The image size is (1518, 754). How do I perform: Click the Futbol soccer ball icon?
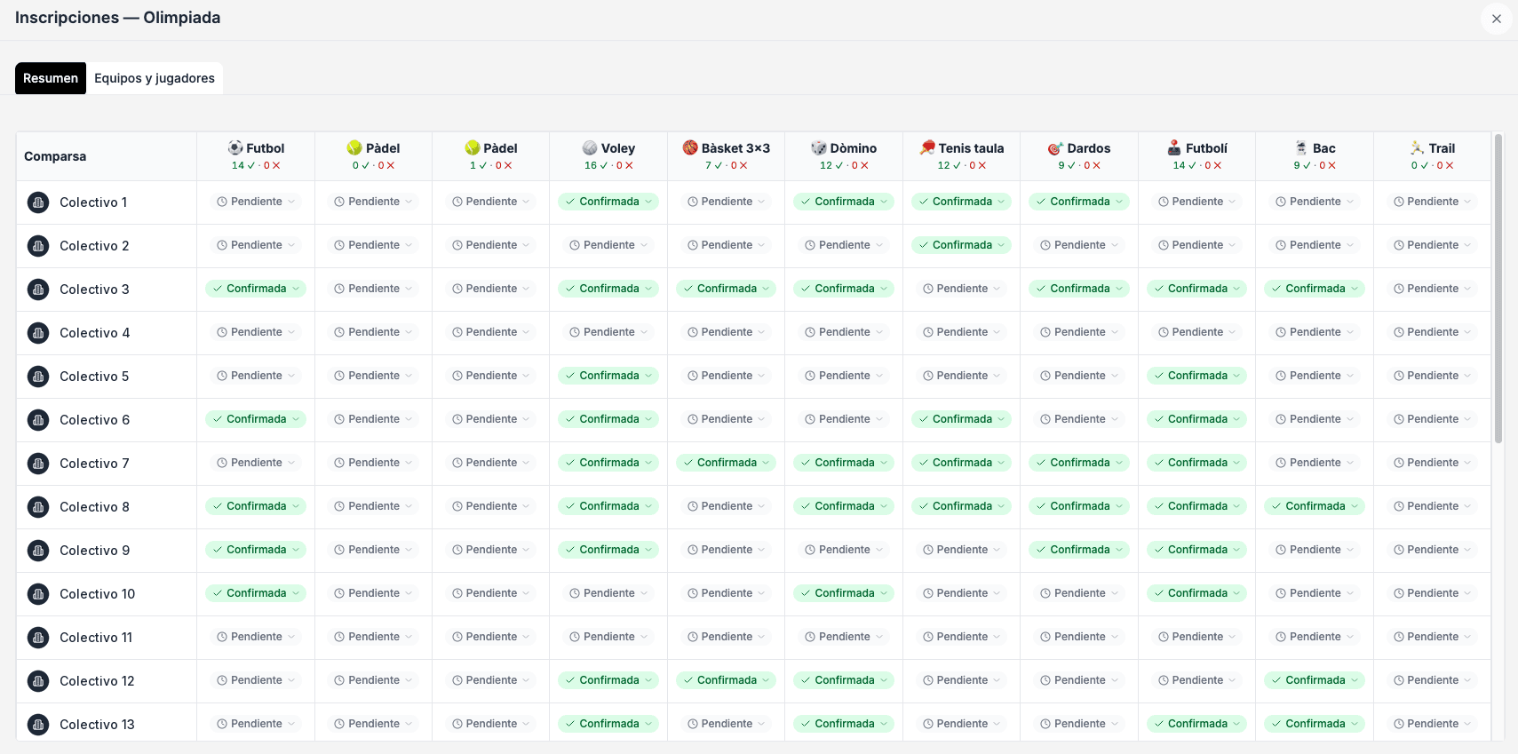235,147
